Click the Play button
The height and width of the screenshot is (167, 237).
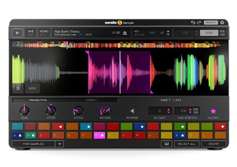[17, 33]
